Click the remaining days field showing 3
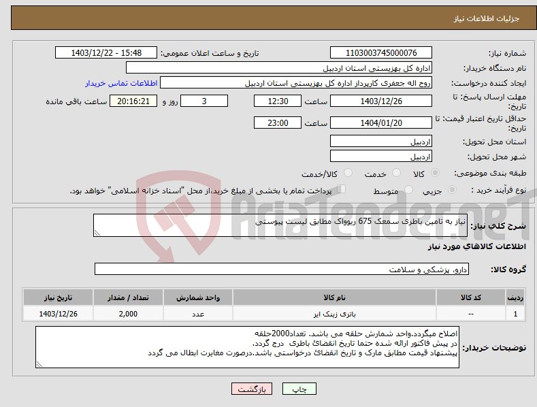This screenshot has width=537, height=407. tap(204, 101)
